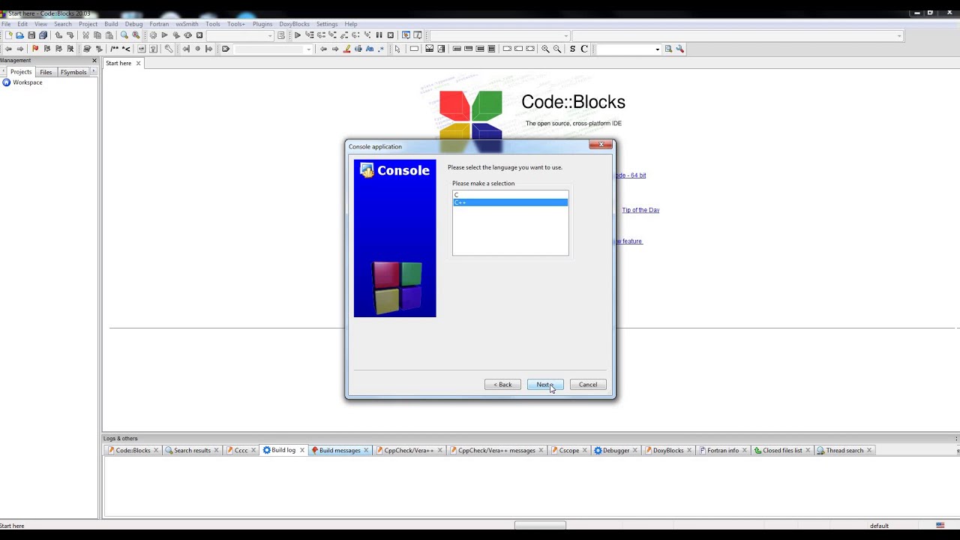The width and height of the screenshot is (960, 540).
Task: Click the New file toolbar icon
Action: click(x=8, y=35)
